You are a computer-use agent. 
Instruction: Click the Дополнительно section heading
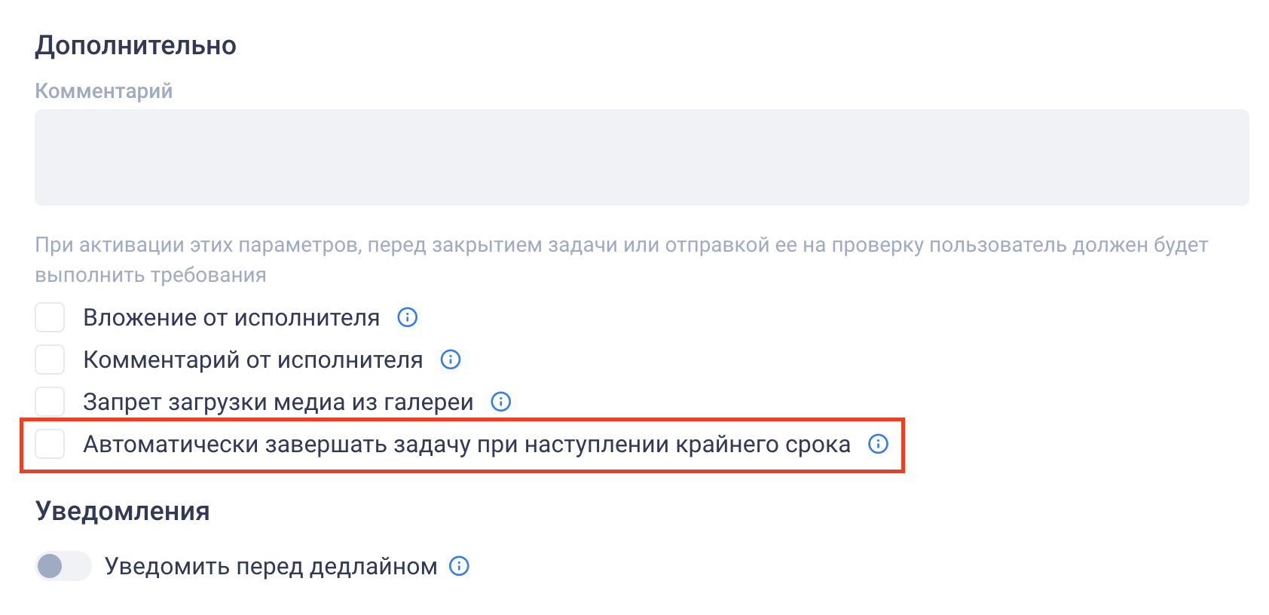coord(136,46)
